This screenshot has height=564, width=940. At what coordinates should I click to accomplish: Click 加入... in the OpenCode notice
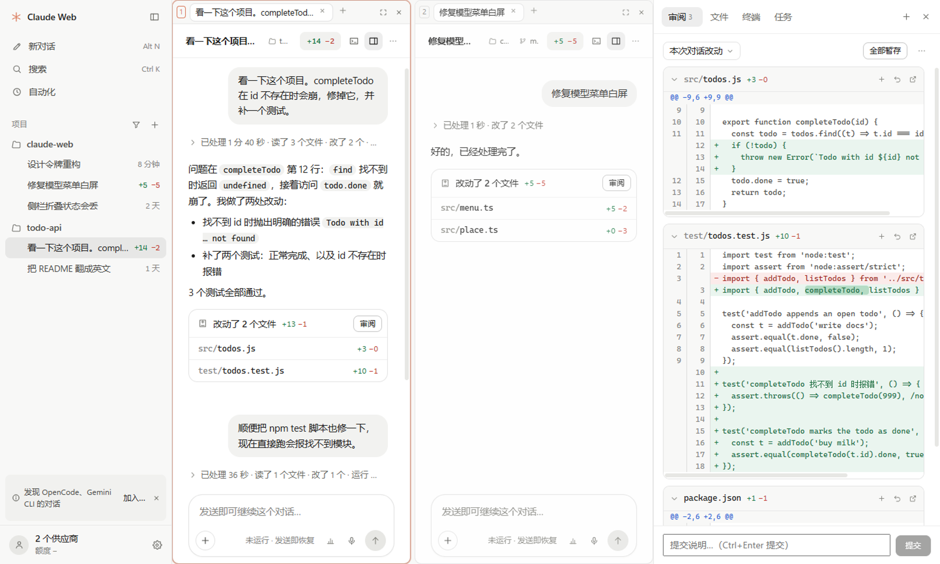(134, 498)
